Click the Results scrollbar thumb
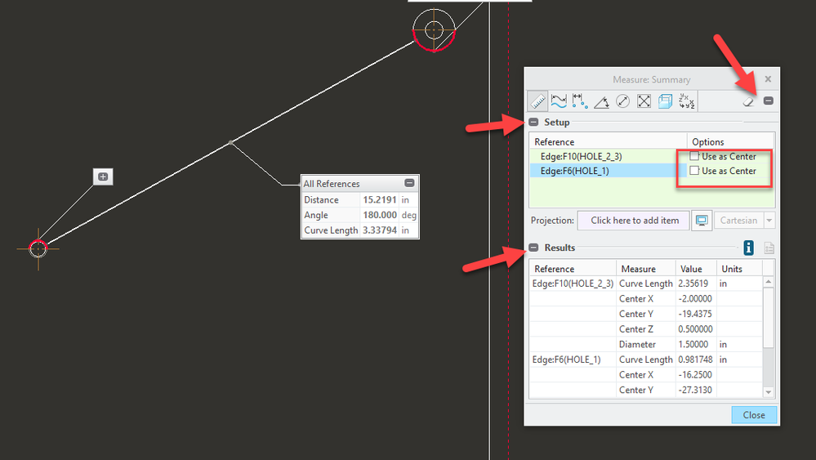Screen dimensions: 816x460 pos(768,317)
